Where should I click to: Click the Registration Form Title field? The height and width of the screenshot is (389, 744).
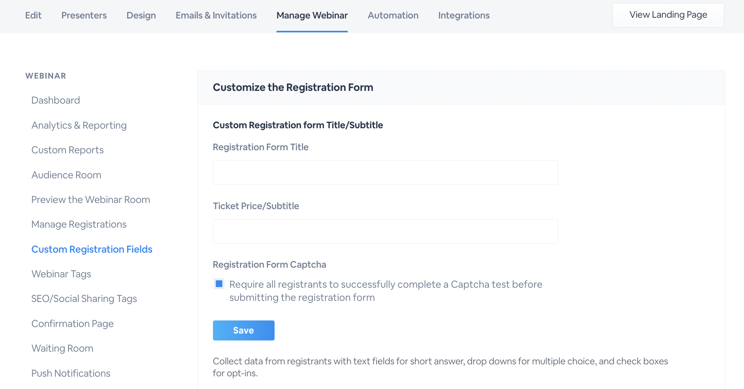tap(385, 173)
